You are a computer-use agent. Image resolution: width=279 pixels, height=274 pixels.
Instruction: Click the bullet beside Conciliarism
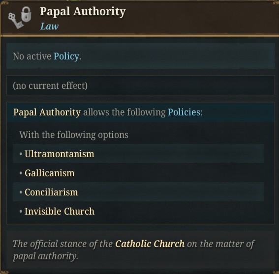tap(21, 192)
